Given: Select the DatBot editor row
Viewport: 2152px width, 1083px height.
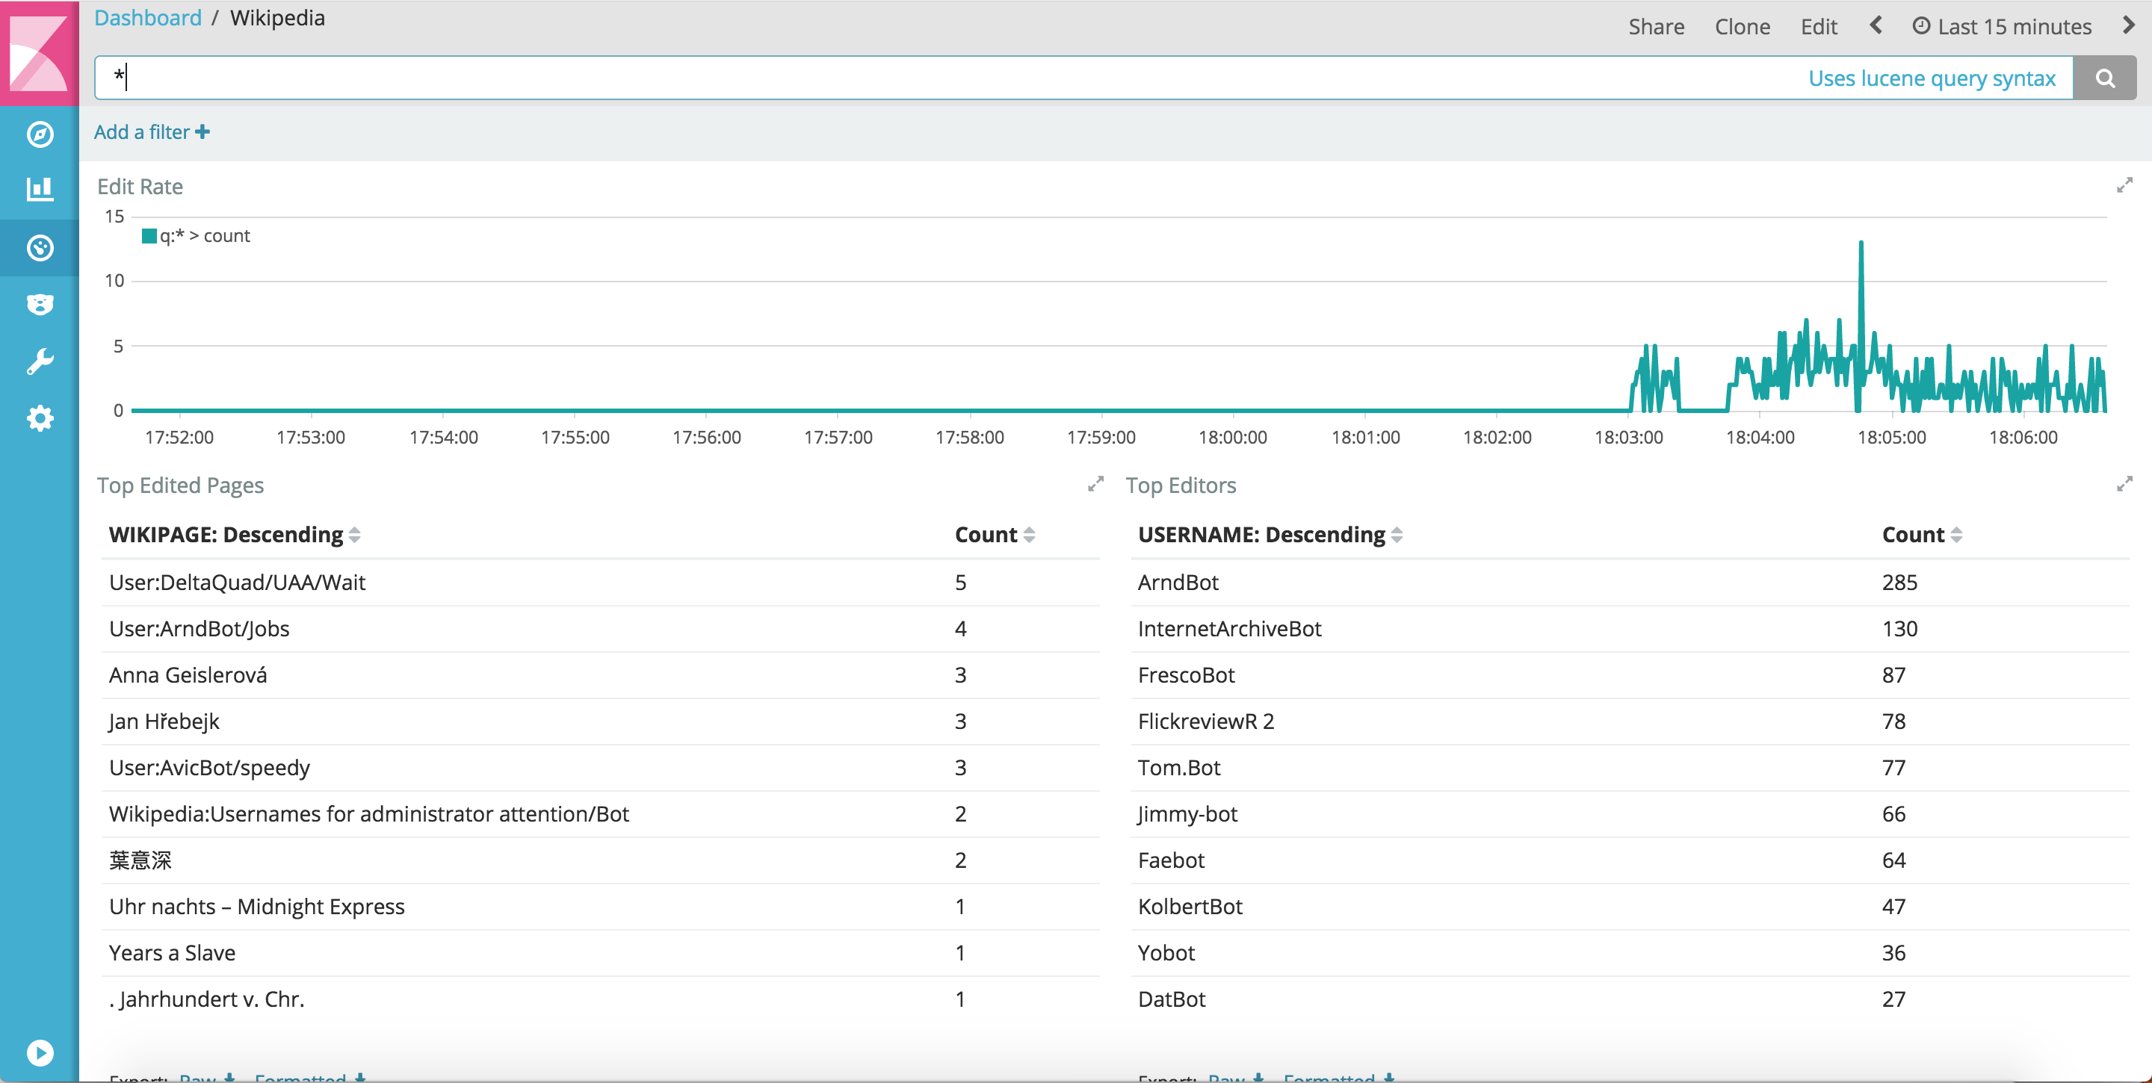Looking at the screenshot, I should [1630, 999].
